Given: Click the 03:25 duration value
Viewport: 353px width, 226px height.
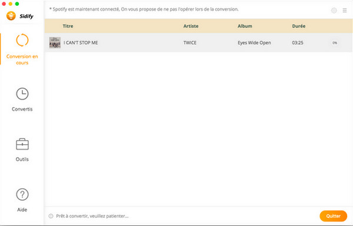Looking at the screenshot, I should coord(297,42).
